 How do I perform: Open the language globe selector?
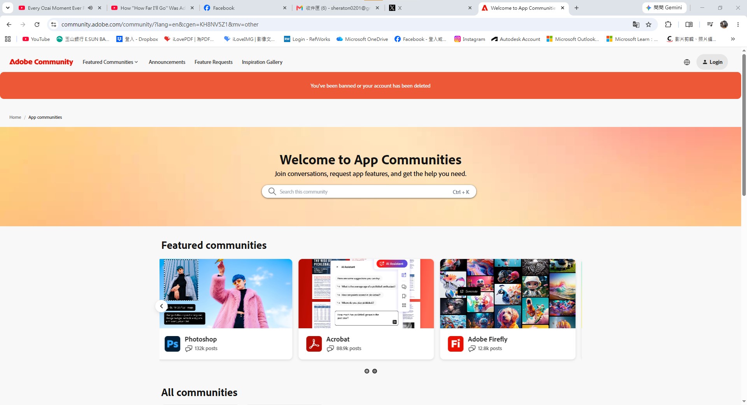[687, 62]
